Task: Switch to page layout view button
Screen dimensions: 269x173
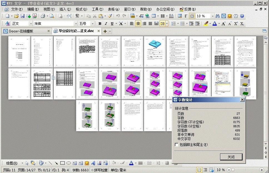Action: pos(199,170)
